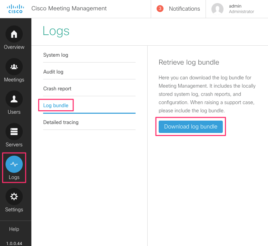Open the Detailed tracing tab
Screen dimensions: 268x246
pos(89,122)
